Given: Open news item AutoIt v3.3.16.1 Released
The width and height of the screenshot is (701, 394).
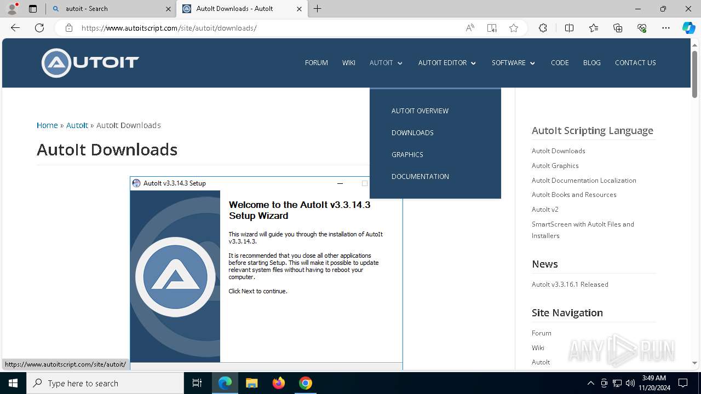Looking at the screenshot, I should 570,284.
